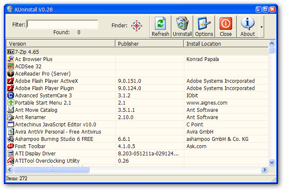Click the Foxit Toolbar Ask icon

click(11, 146)
